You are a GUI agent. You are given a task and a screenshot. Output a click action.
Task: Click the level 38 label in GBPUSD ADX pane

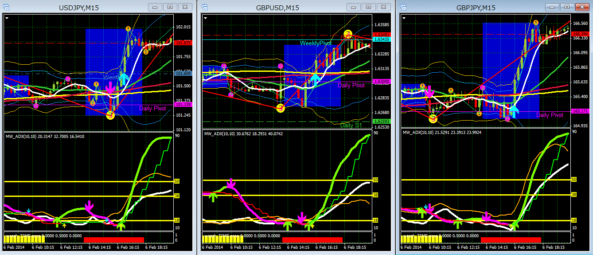(375, 195)
